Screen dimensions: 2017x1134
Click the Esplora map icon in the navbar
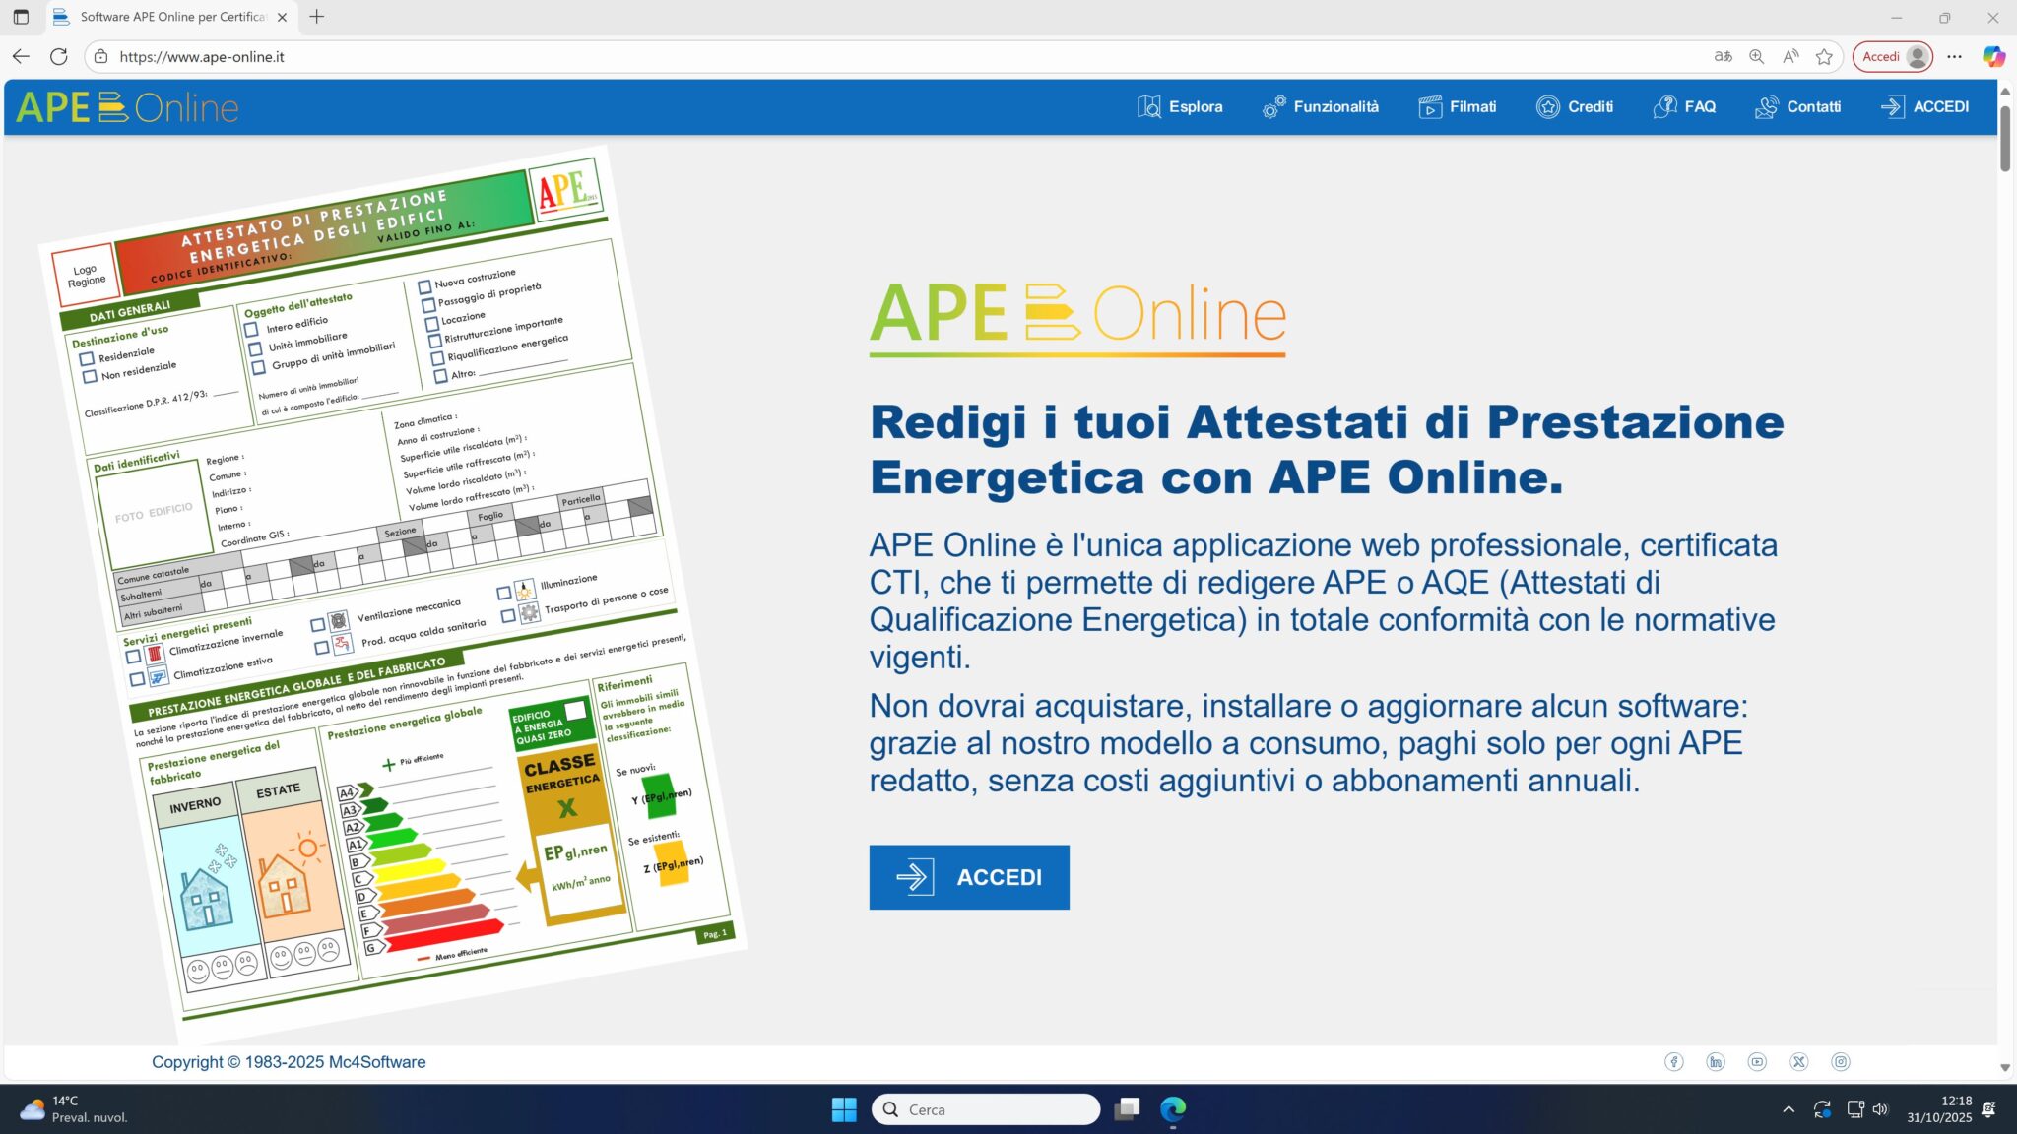[1148, 106]
